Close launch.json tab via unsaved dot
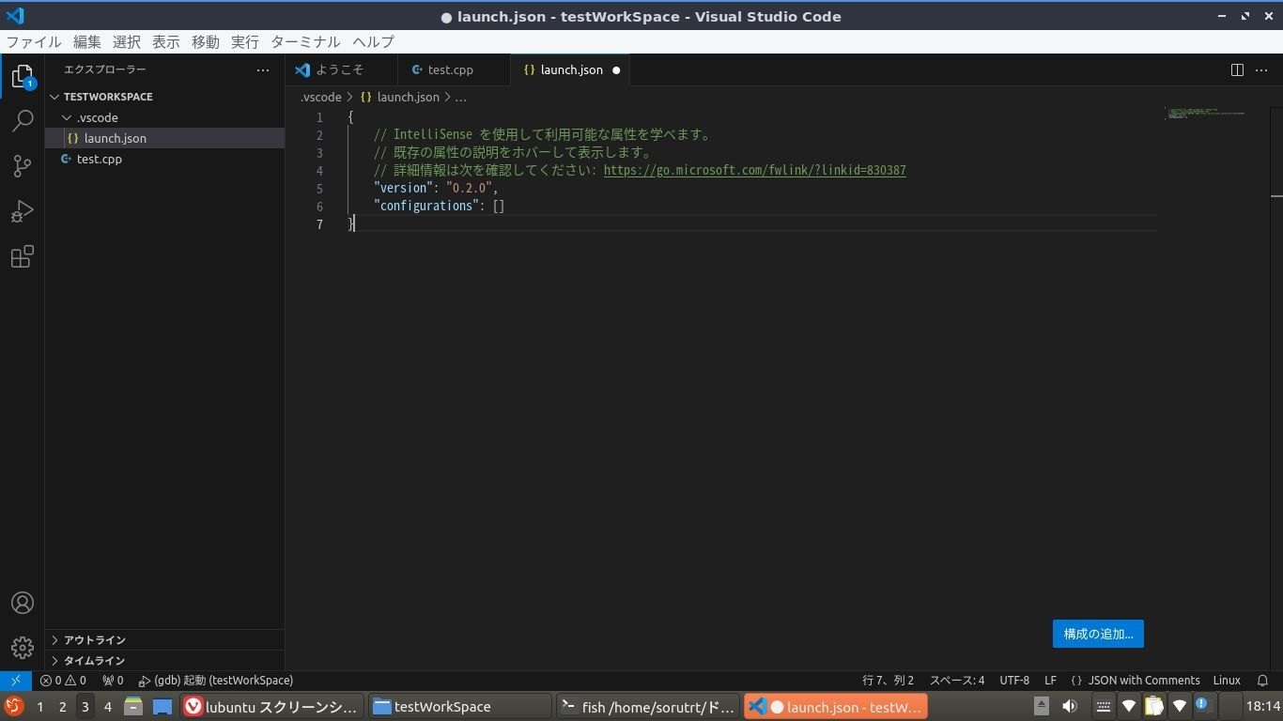The image size is (1283, 721). [616, 70]
